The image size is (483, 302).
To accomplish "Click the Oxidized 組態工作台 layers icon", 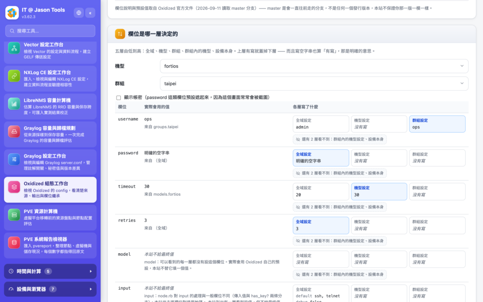I will coord(14,187).
